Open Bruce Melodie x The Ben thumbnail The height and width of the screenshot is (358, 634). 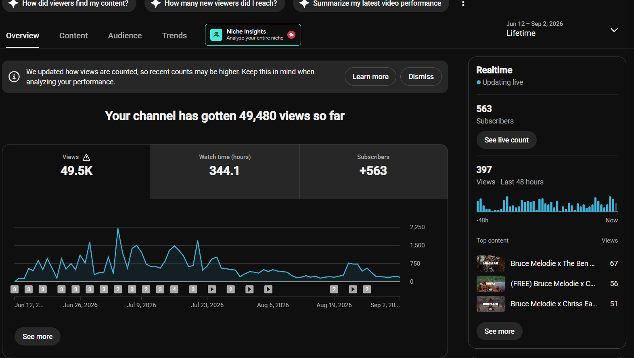pos(491,264)
